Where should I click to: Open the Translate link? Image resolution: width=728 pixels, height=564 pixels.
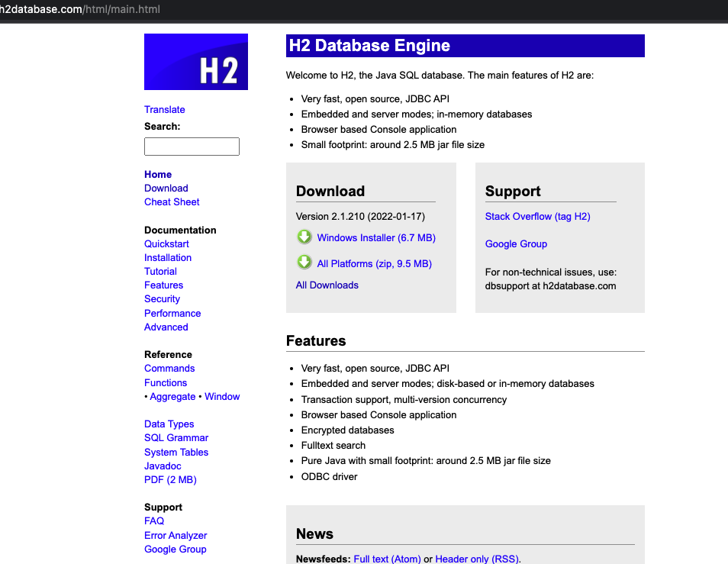(x=164, y=110)
